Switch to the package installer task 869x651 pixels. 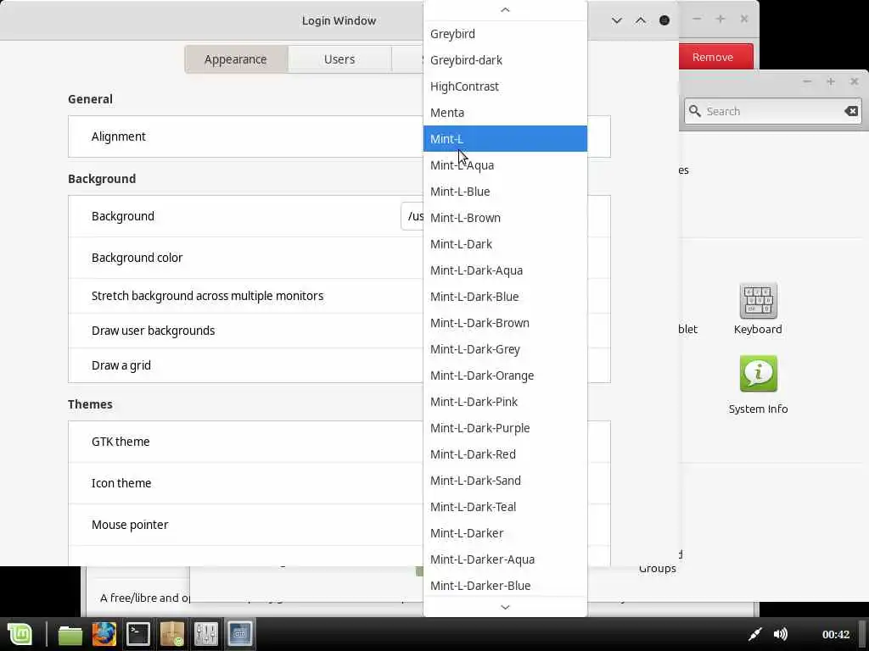click(x=172, y=634)
